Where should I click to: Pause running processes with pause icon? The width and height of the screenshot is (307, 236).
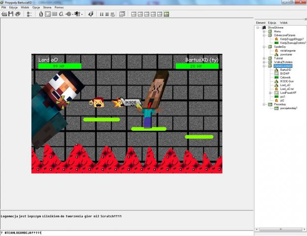(x=101, y=14)
